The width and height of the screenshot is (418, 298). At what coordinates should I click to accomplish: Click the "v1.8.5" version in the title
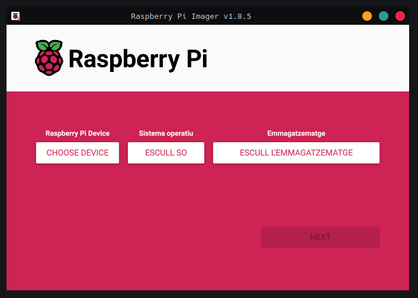pyautogui.click(x=237, y=16)
